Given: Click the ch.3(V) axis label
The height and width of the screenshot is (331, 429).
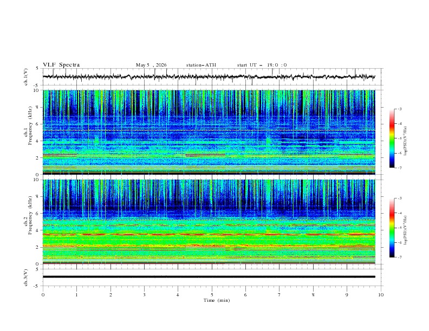Looking at the screenshot, I should 26,277.
